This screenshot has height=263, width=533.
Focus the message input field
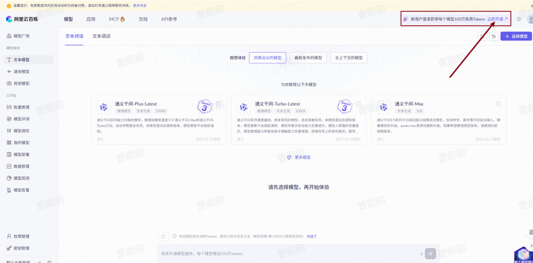pyautogui.click(x=298, y=254)
